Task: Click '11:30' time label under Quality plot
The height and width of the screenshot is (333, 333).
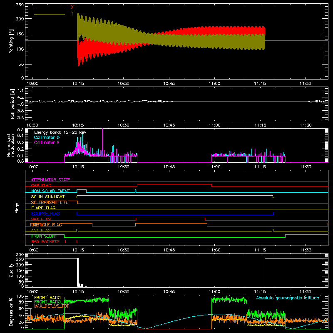Action: [306, 292]
